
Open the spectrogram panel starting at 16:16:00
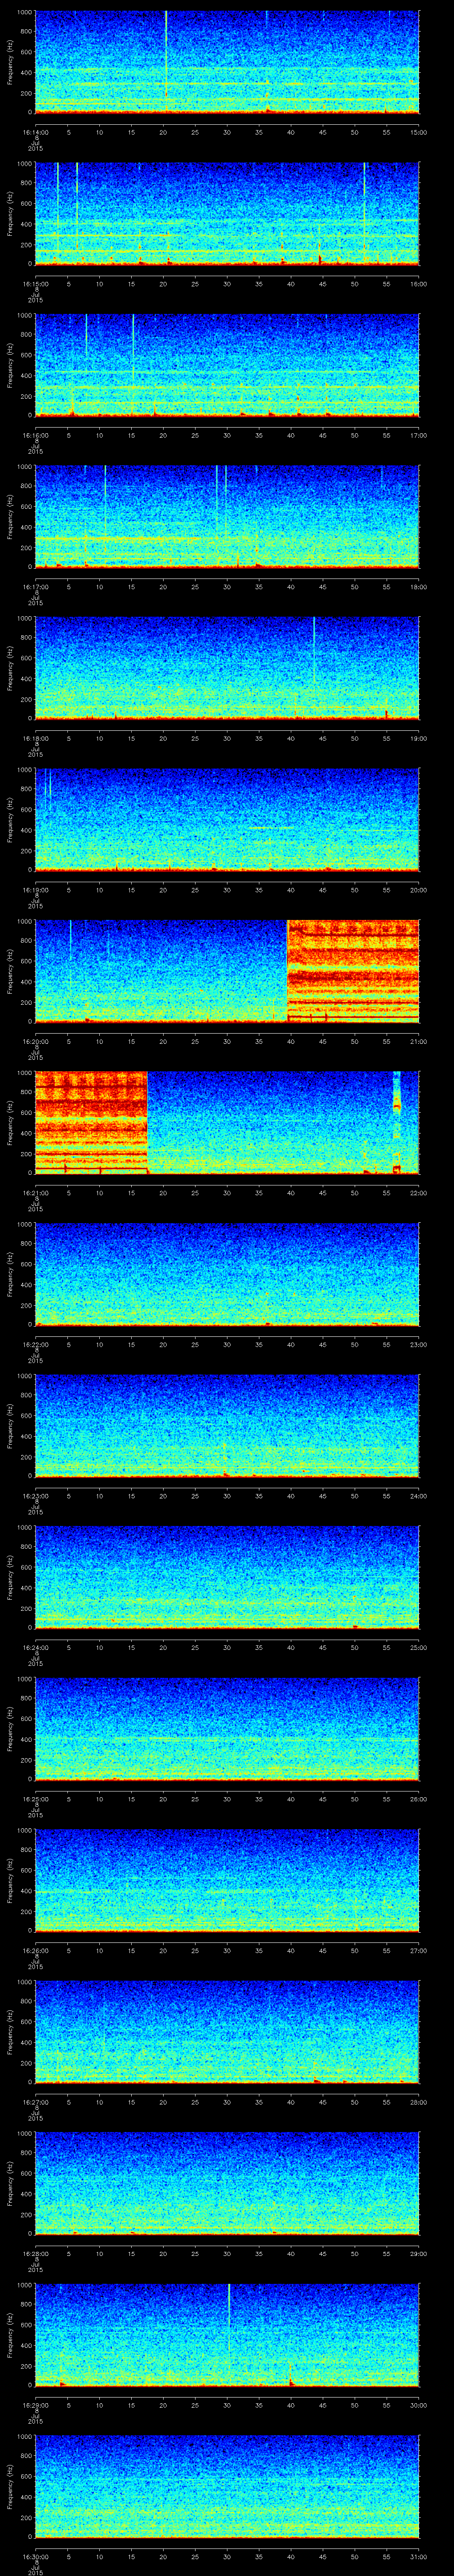point(227,366)
